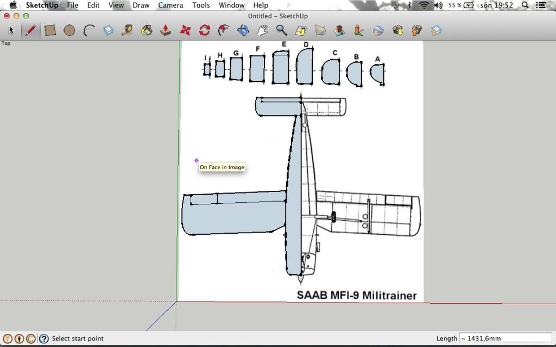The width and height of the screenshot is (556, 347).
Task: Activate the Orbit camera tool
Action: coord(243,30)
